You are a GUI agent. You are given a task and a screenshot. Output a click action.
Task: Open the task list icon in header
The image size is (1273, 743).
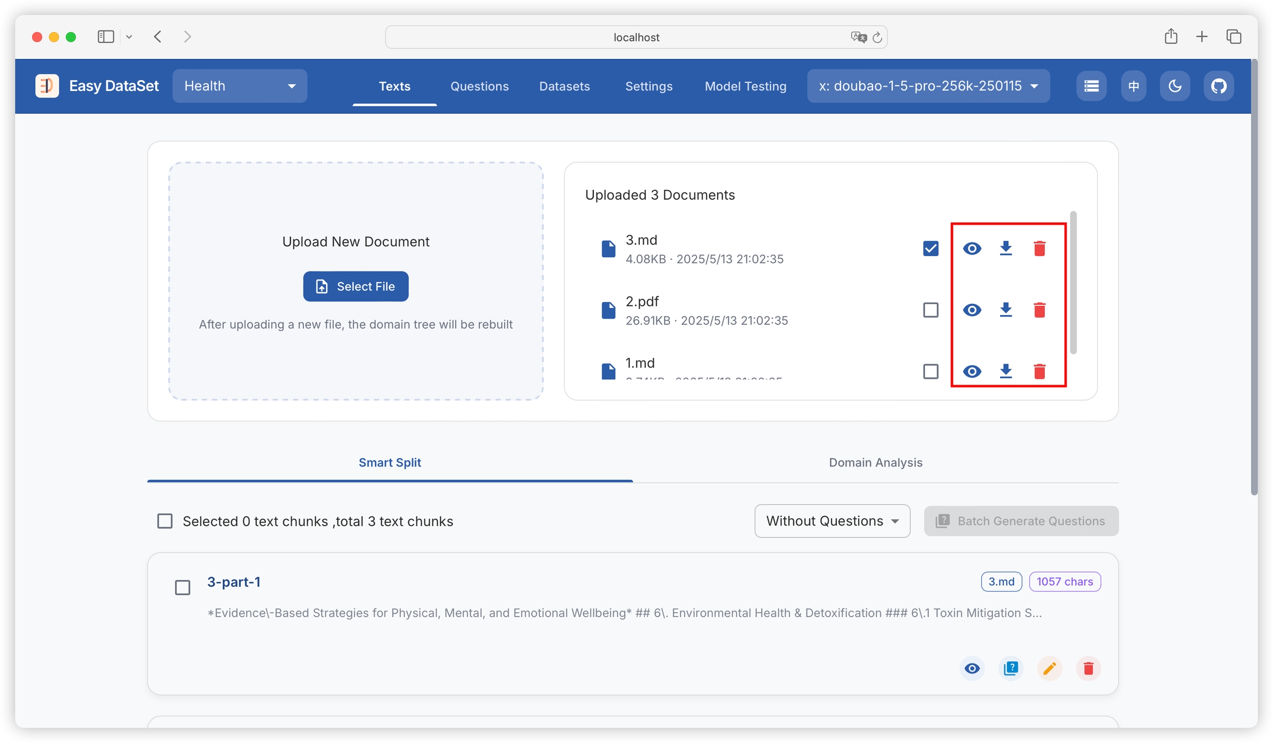click(1091, 86)
